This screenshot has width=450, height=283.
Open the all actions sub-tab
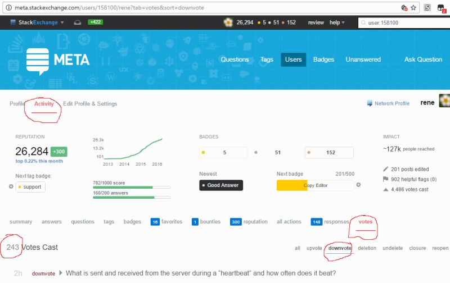[x=289, y=221]
